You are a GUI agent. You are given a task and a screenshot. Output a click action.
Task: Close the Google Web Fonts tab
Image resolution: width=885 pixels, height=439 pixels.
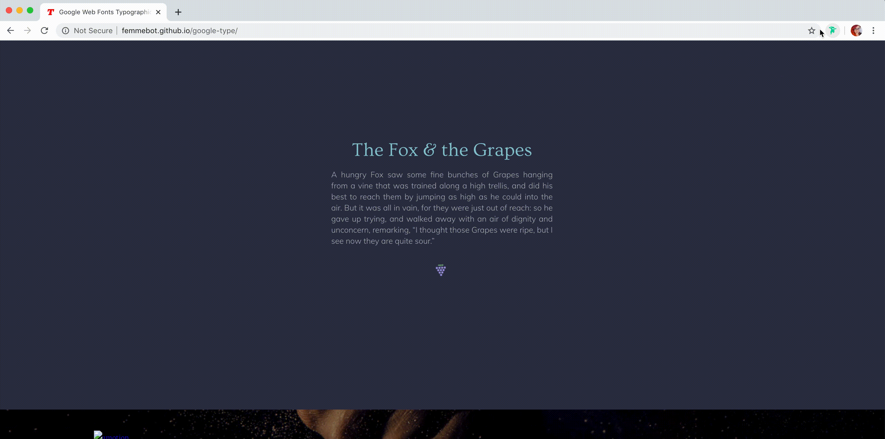coord(158,12)
